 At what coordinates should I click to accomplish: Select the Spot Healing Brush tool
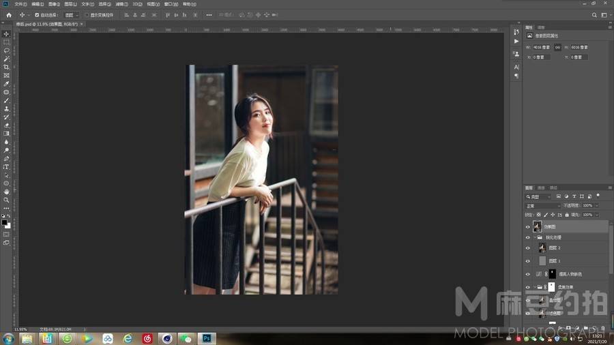click(x=6, y=92)
